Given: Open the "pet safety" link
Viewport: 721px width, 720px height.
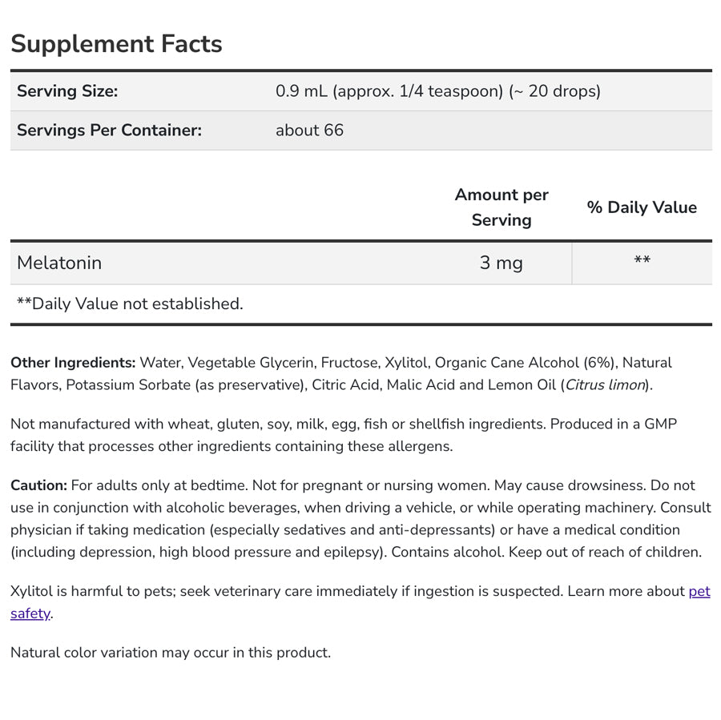Looking at the screenshot, I should point(699,592).
